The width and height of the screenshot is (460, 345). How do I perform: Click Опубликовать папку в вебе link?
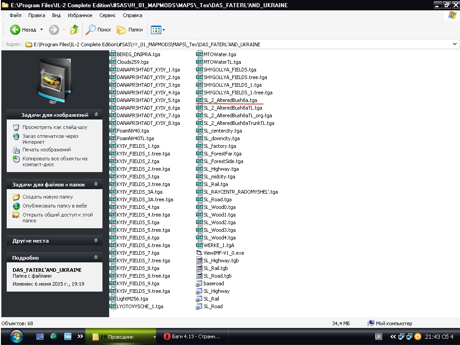tap(54, 206)
